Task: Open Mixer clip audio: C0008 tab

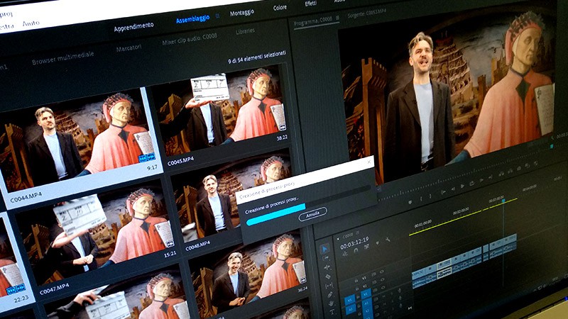Action: [190, 39]
